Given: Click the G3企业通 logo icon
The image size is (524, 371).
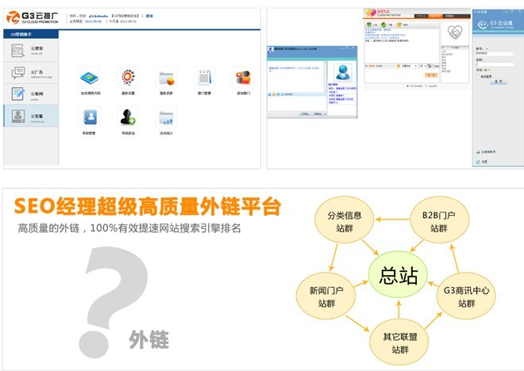Looking at the screenshot, I should pyautogui.click(x=483, y=25).
